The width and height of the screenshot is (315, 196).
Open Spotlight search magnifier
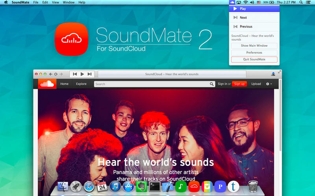click(301, 2)
